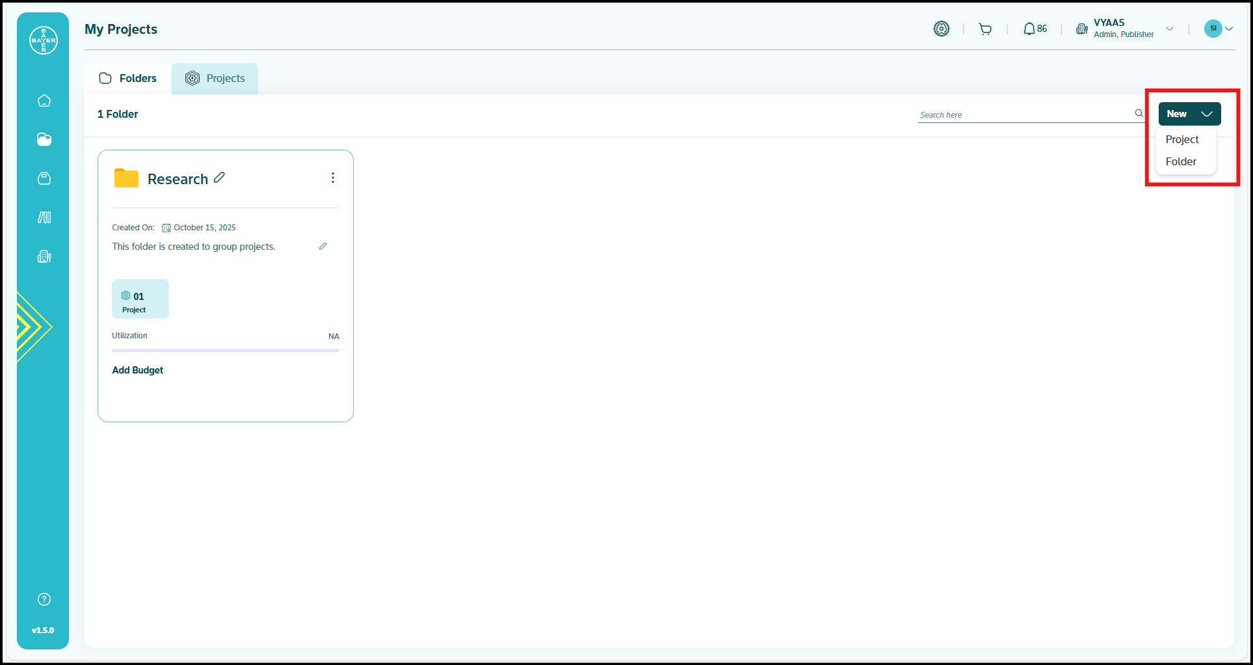The image size is (1253, 665).
Task: Expand the VYAAS organization dropdown
Action: pos(1169,29)
